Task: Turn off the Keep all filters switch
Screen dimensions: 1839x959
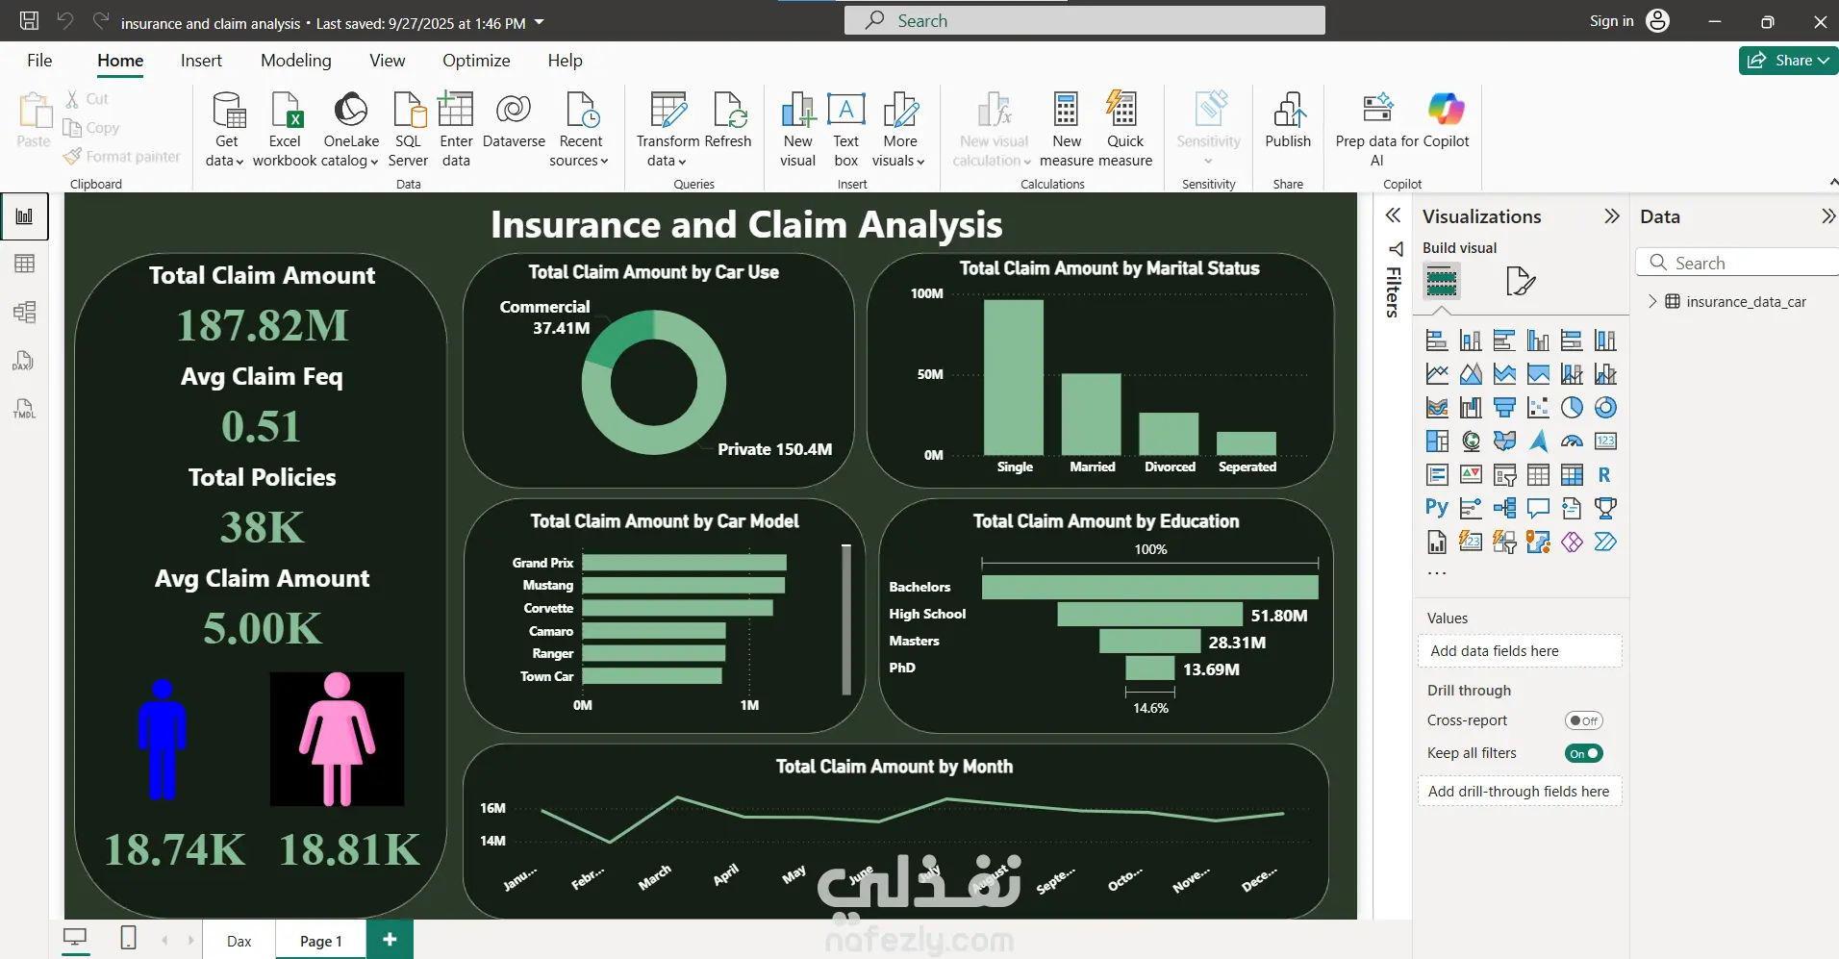Action: [x=1583, y=753]
